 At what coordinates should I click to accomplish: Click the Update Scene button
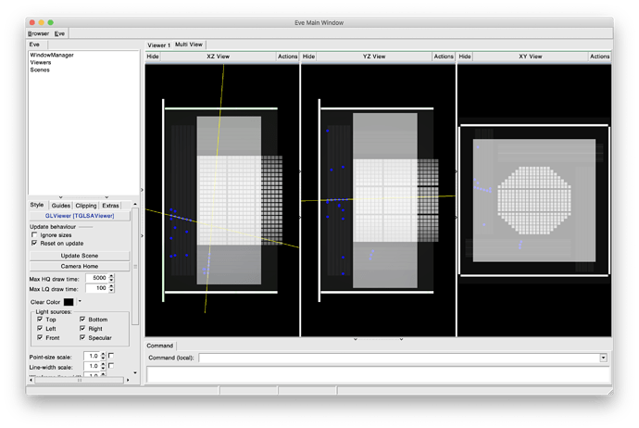(x=80, y=256)
